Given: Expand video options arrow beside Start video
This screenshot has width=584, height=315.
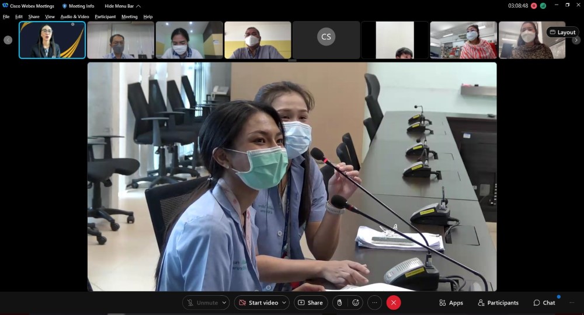Looking at the screenshot, I should [x=284, y=303].
